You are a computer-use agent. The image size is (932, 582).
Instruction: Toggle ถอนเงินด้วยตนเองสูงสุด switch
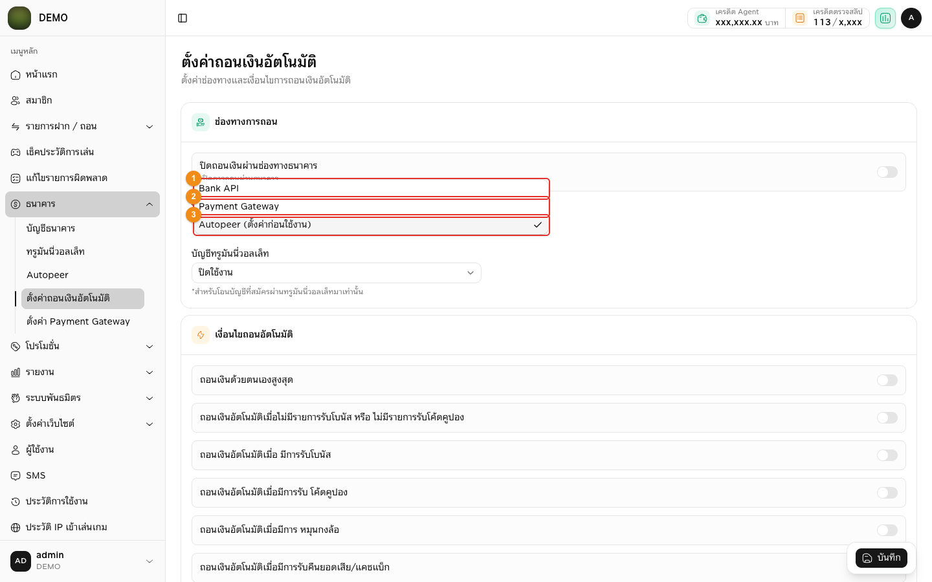[x=887, y=380]
